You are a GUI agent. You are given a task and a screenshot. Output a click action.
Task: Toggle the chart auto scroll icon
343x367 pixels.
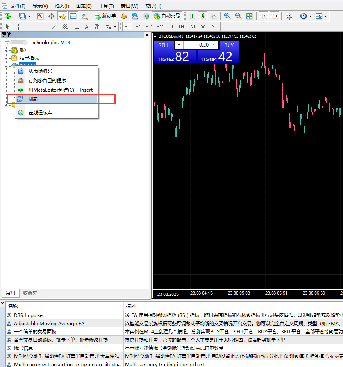pyautogui.click(x=264, y=16)
